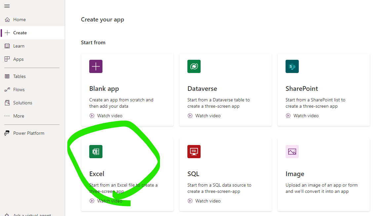The height and width of the screenshot is (216, 388).
Task: Click the Power Platform icon
Action: point(7,133)
